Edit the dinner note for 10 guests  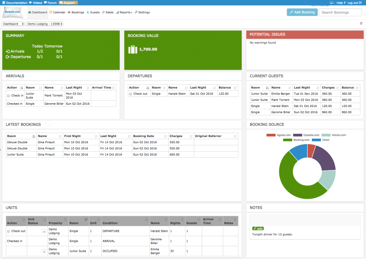tap(258, 229)
